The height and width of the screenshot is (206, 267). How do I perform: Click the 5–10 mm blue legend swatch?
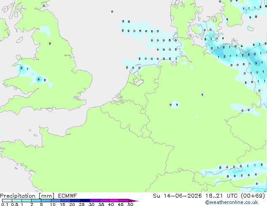pyautogui.click(x=46, y=201)
